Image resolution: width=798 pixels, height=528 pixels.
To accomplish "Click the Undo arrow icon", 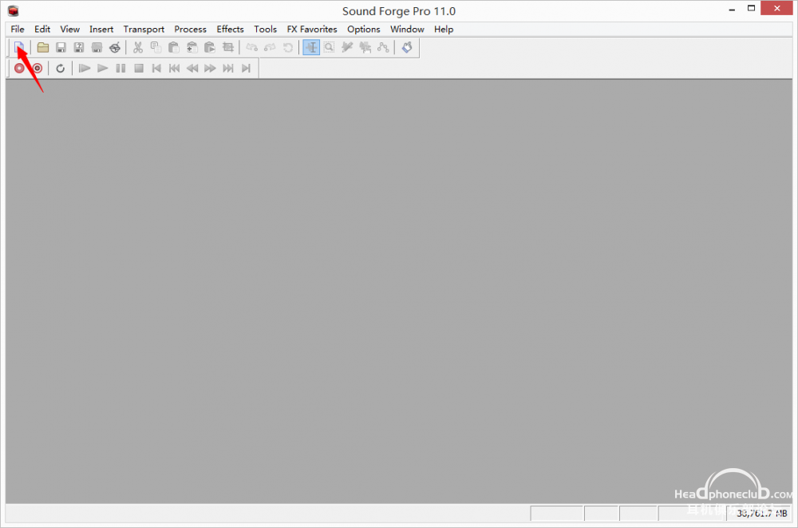I will [252, 47].
